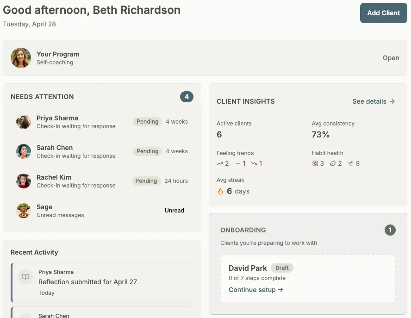Click the Pending badge for Sarah Chen

coord(147,151)
